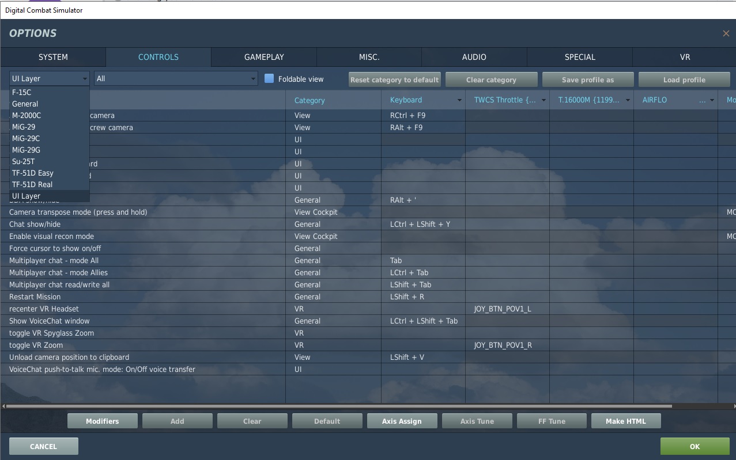Viewport: 736px width, 460px height.
Task: Select the Restart Mission row
Action: [x=368, y=296]
